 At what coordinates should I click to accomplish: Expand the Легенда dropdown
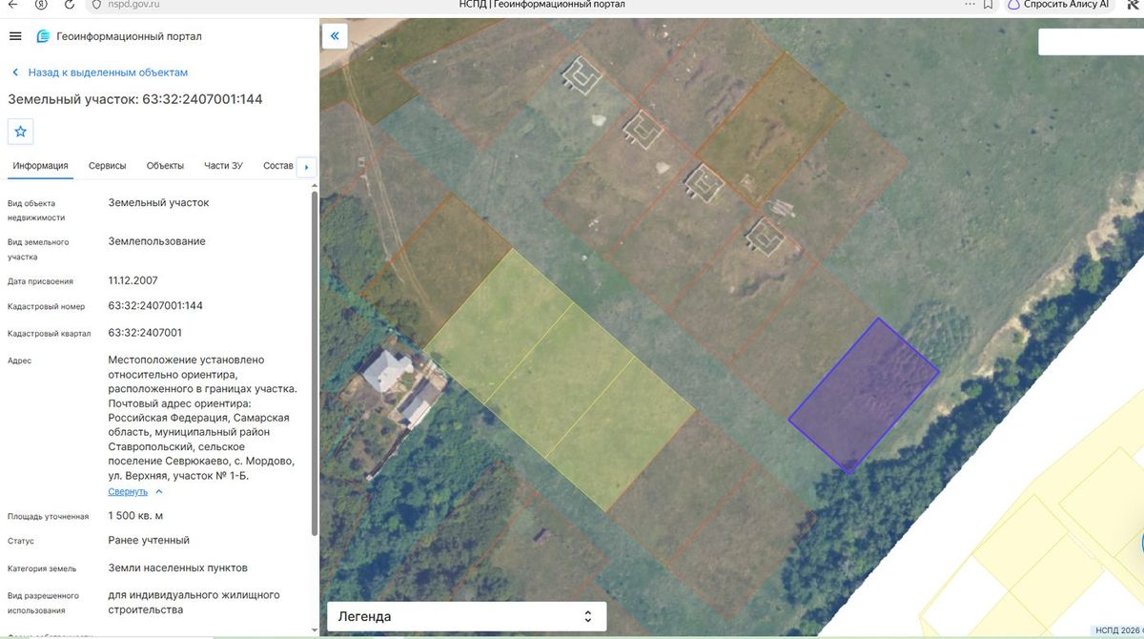coord(467,616)
